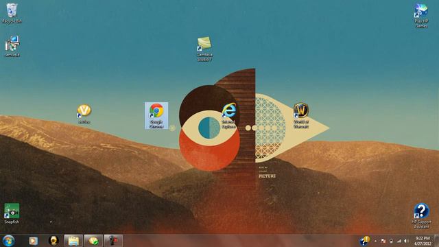
Task: Open network signal tray icon
Action: click(x=399, y=241)
